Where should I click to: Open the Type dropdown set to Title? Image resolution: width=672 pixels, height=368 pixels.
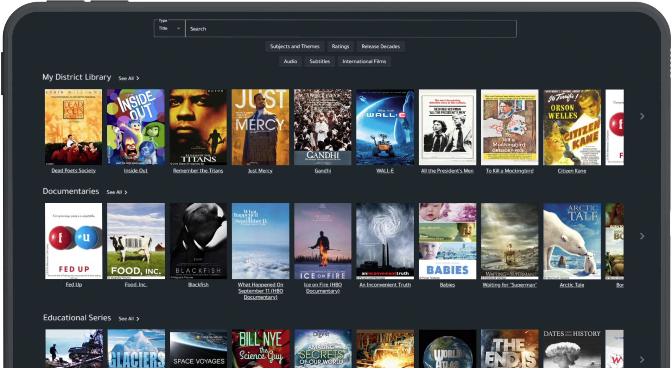pyautogui.click(x=169, y=28)
